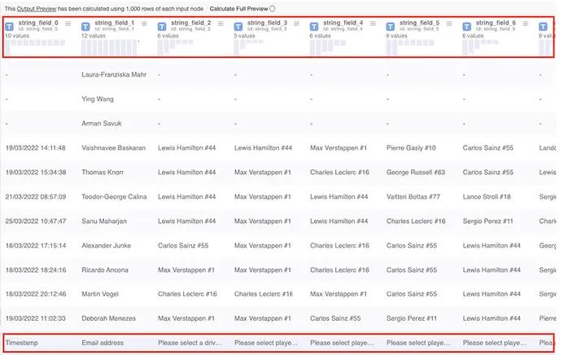Viewport: 564px width, 355px height.
Task: Select the cell 'Valtteri Bottas #77'
Action: pos(413,197)
